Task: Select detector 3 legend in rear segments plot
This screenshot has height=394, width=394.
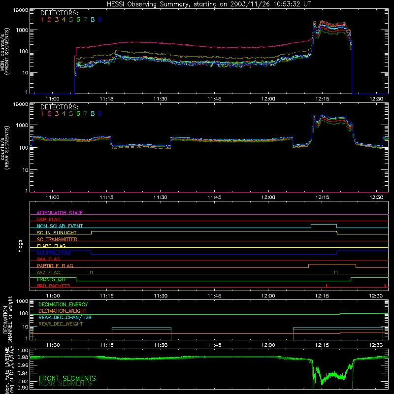Action: tap(57, 114)
